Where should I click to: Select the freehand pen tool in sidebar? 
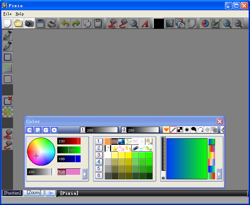pyautogui.click(x=7, y=35)
